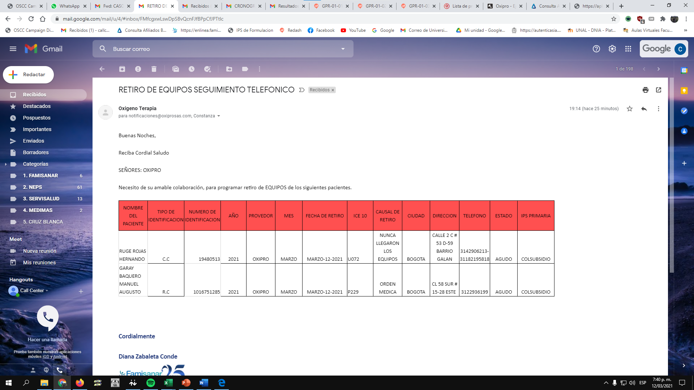
Task: Open Android app link
Action: click(60, 357)
